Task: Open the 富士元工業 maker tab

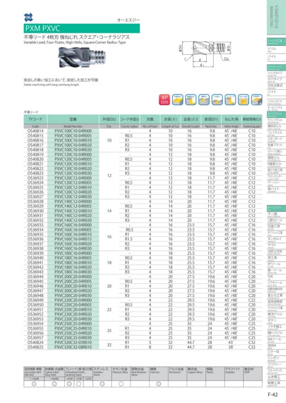Action: point(276,296)
